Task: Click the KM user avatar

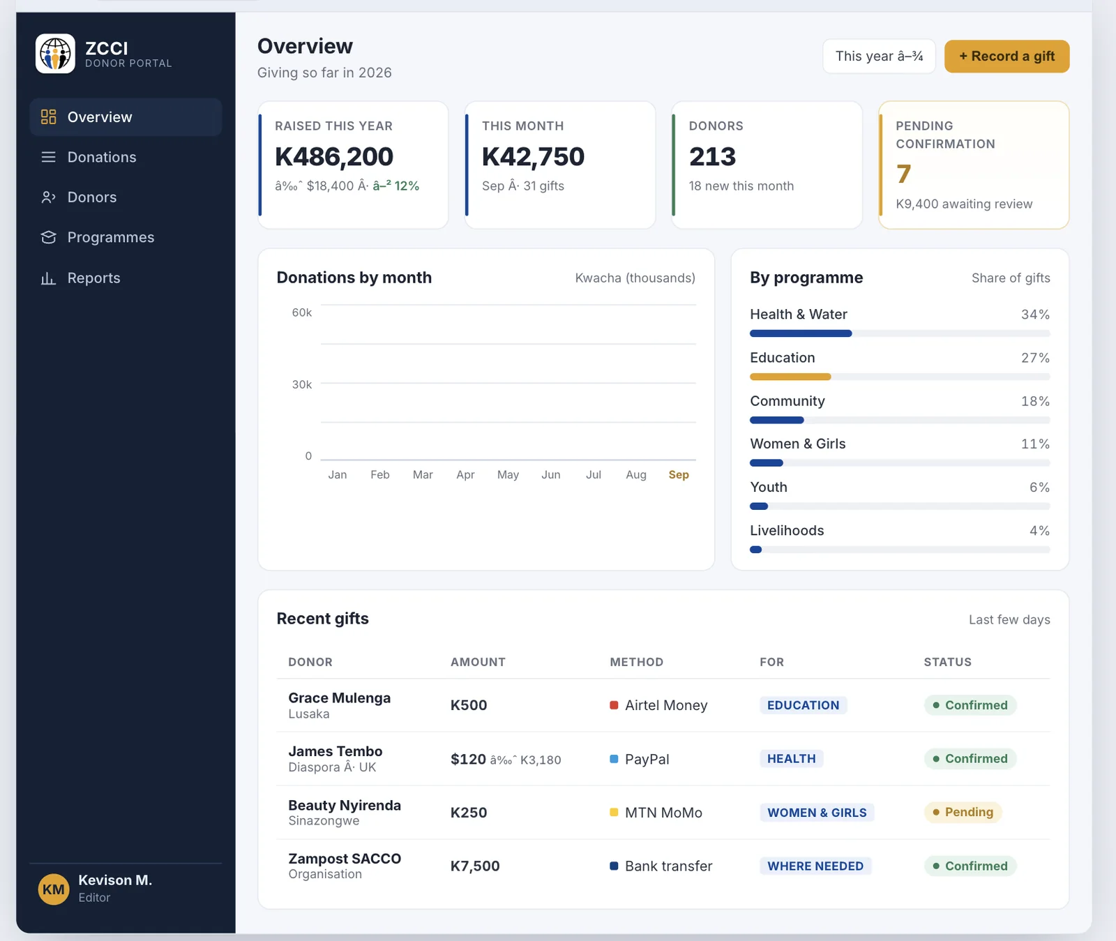Action: click(x=54, y=889)
